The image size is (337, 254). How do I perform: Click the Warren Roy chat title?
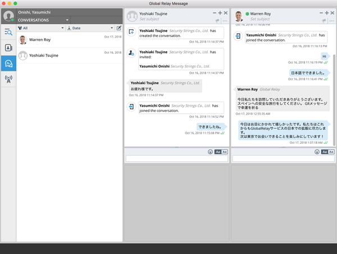[261, 13]
